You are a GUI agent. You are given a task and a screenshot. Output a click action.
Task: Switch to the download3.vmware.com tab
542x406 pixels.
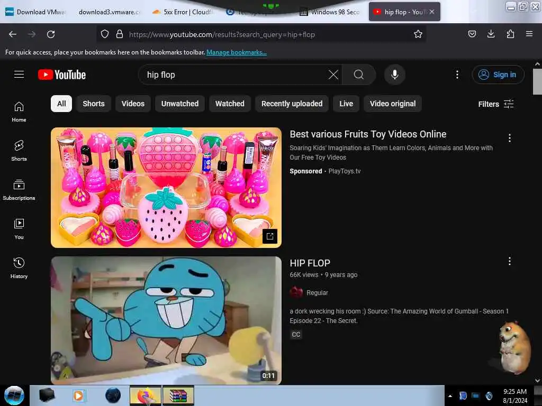[109, 12]
